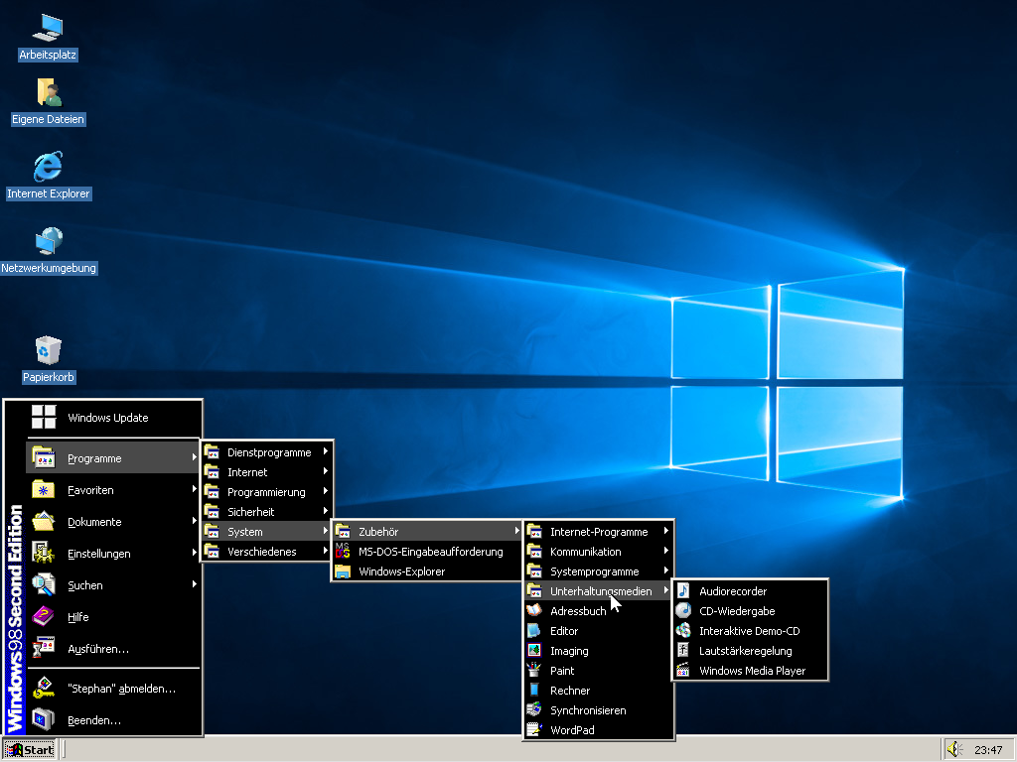Click the Imaging program icon
The height and width of the screenshot is (762, 1017).
[533, 651]
